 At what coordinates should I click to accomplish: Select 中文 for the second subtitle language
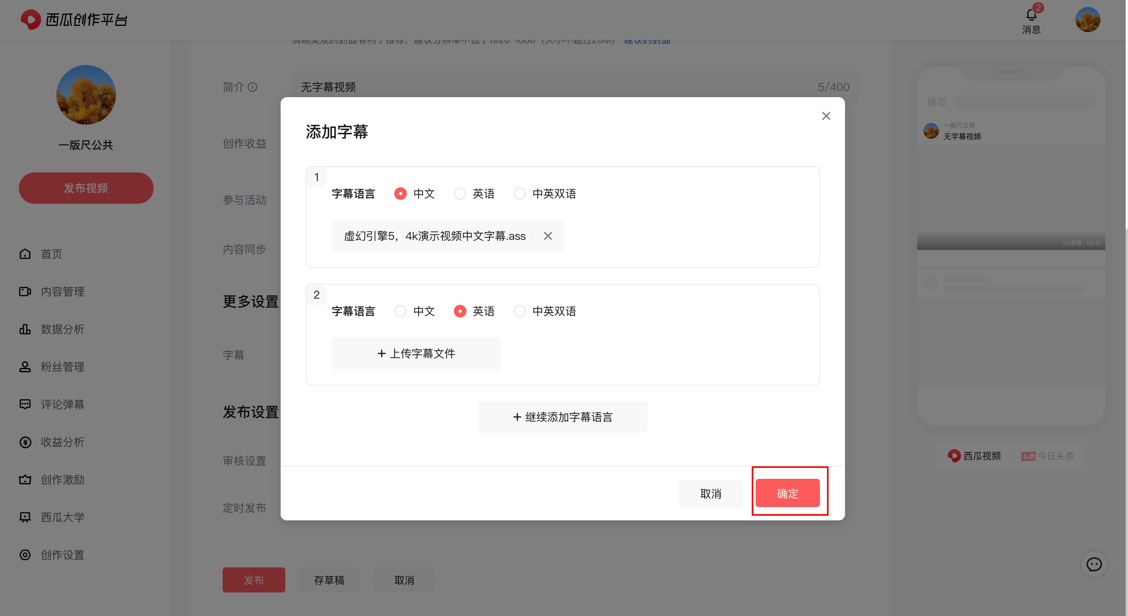pos(400,311)
